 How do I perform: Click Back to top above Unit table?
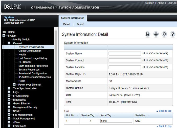tap(164, 111)
